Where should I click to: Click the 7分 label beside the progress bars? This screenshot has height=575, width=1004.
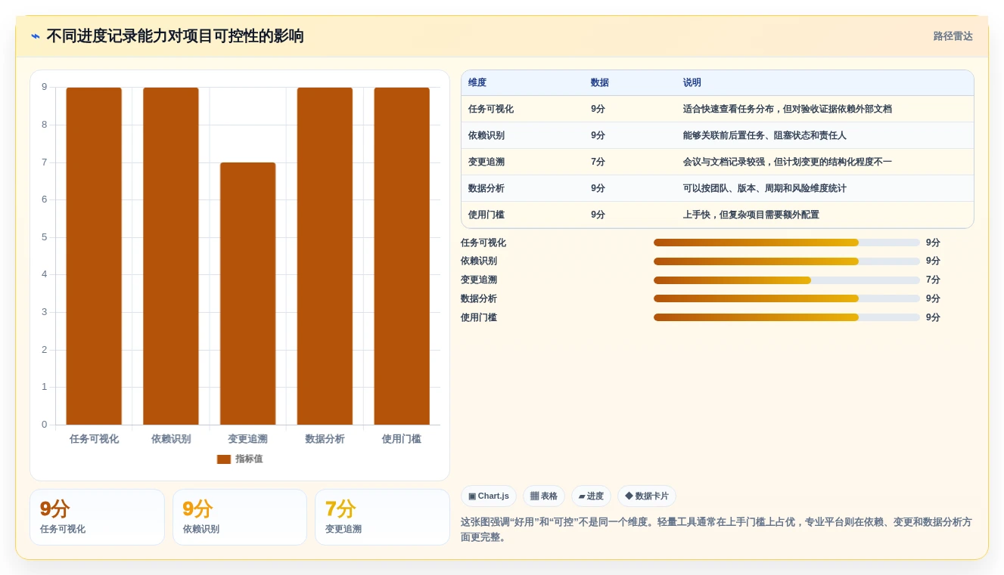[933, 280]
